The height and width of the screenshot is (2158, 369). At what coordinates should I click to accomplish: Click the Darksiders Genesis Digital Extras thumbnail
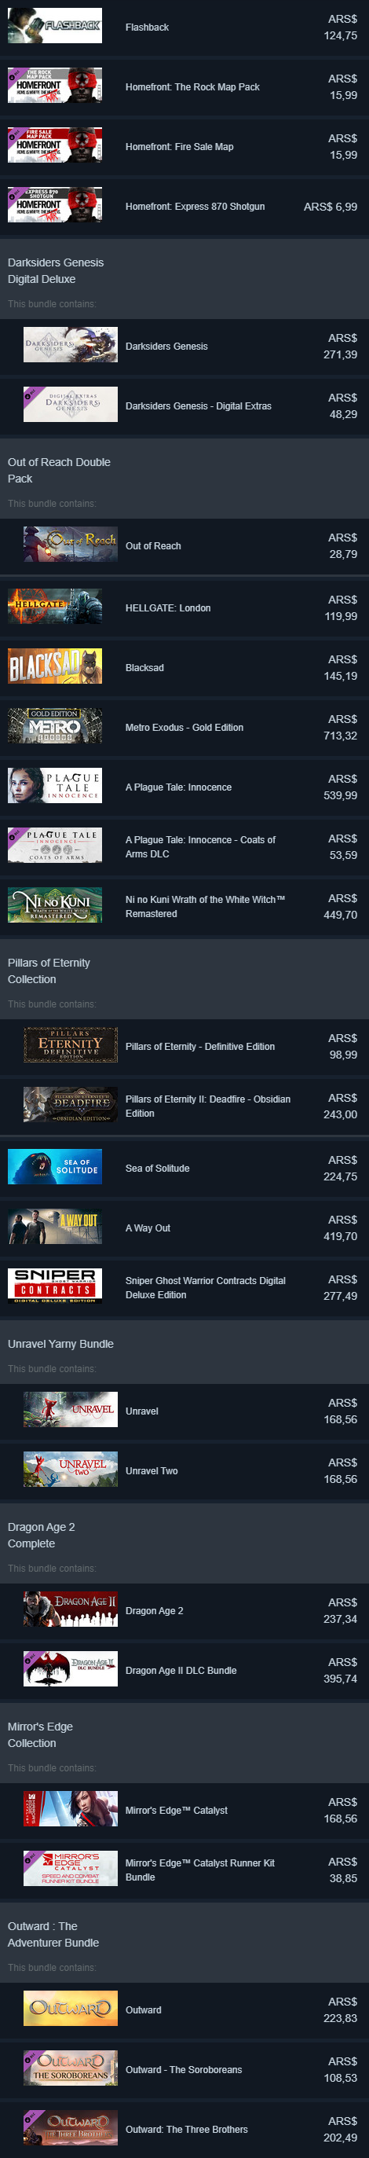click(x=71, y=405)
